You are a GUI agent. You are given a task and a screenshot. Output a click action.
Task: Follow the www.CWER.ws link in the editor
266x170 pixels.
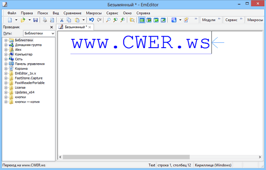141,43
